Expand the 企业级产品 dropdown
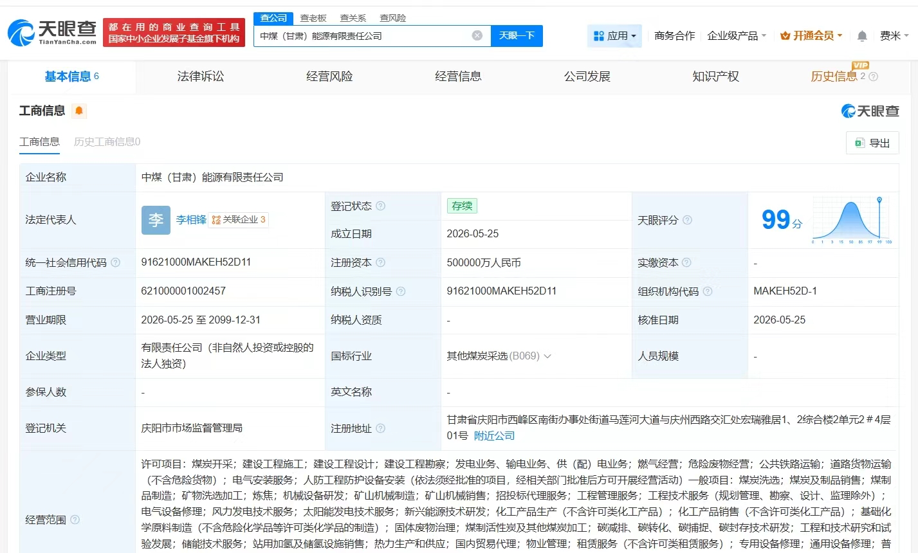Image resolution: width=918 pixels, height=553 pixels. click(x=737, y=36)
